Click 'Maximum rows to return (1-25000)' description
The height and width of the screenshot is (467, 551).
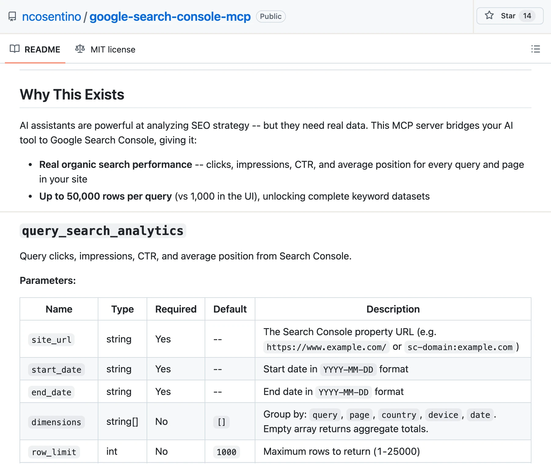(x=342, y=451)
